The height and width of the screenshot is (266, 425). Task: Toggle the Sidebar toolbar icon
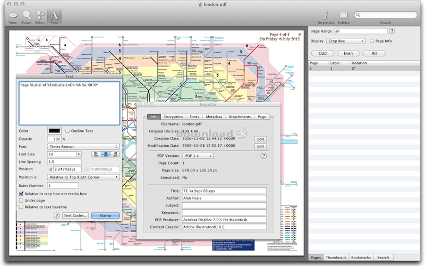344,18
